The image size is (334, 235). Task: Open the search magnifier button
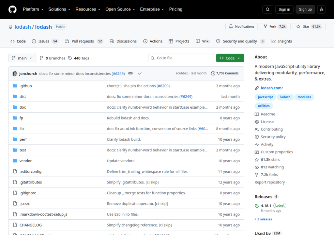click(x=267, y=9)
